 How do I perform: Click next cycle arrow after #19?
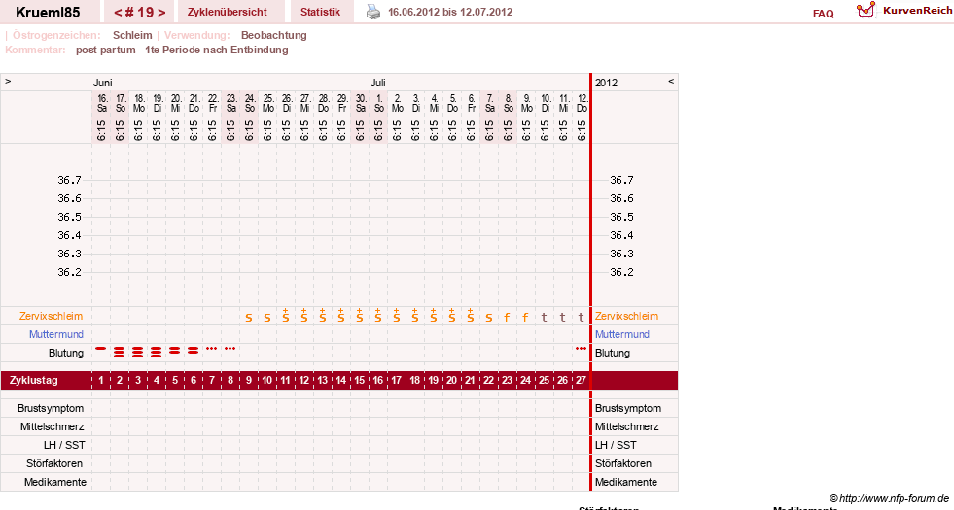(x=161, y=13)
